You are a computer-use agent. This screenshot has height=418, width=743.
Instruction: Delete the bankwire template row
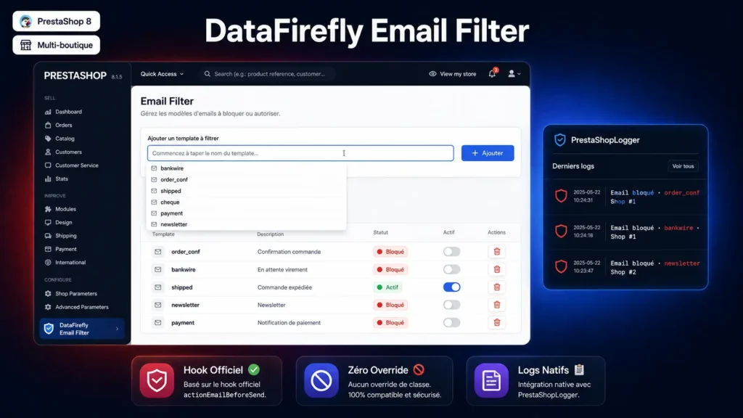496,270
